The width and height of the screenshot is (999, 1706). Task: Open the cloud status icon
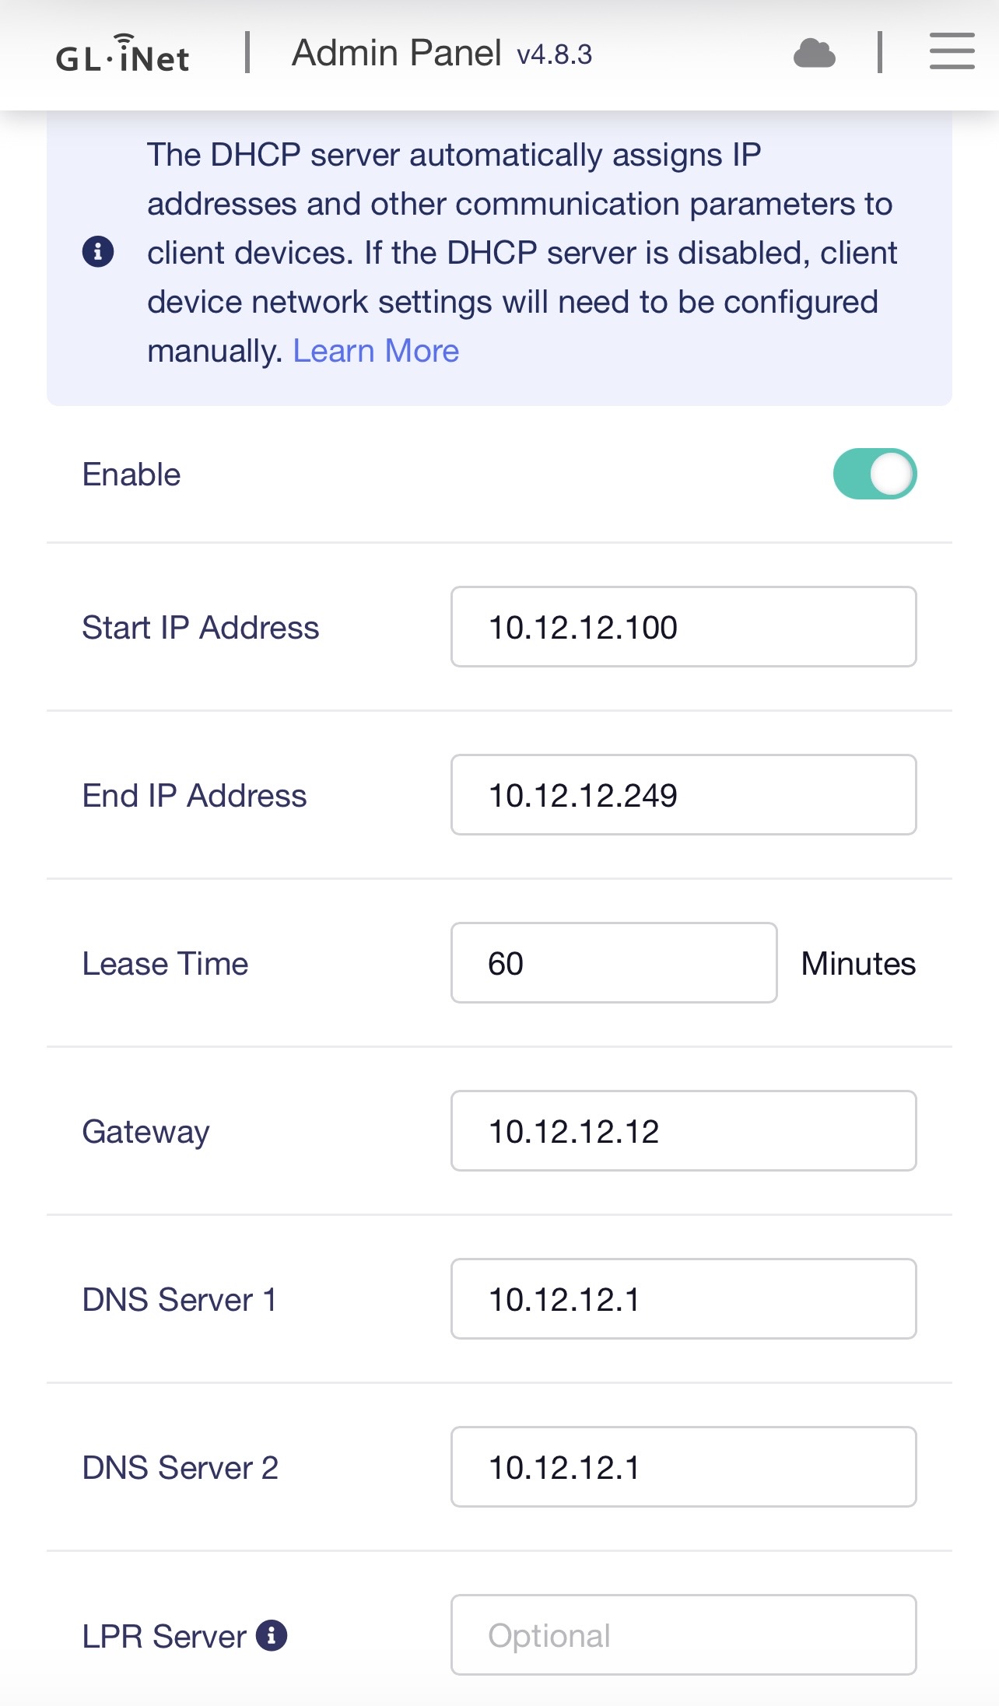click(x=814, y=54)
